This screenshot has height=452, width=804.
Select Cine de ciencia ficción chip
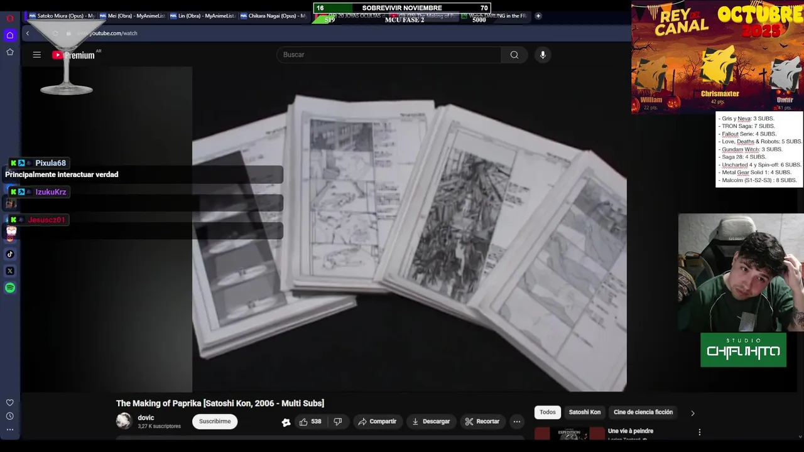click(x=643, y=412)
